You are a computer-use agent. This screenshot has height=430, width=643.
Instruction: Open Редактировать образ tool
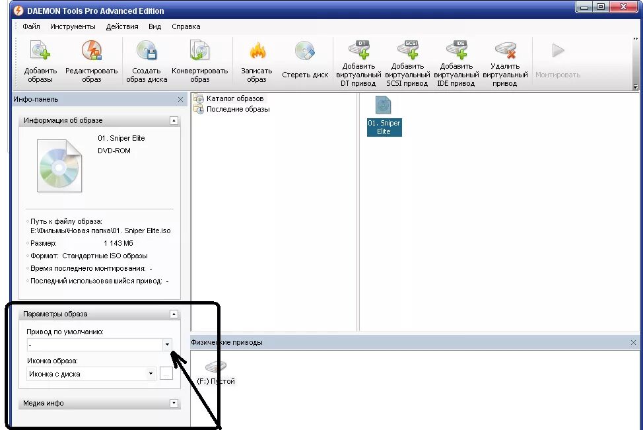coord(92,50)
